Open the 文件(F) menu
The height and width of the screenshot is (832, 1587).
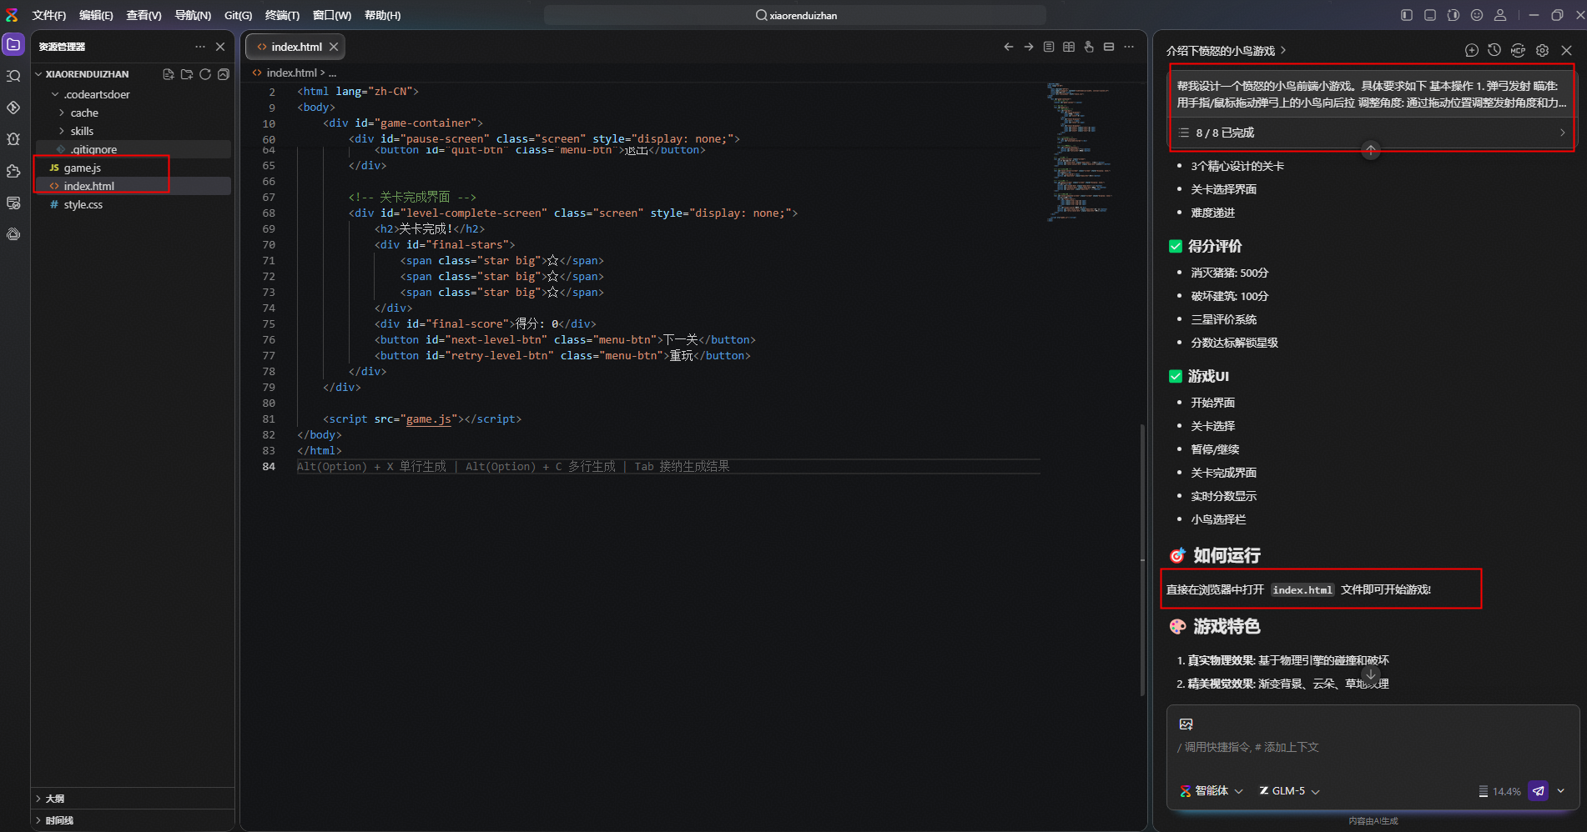[x=49, y=15]
